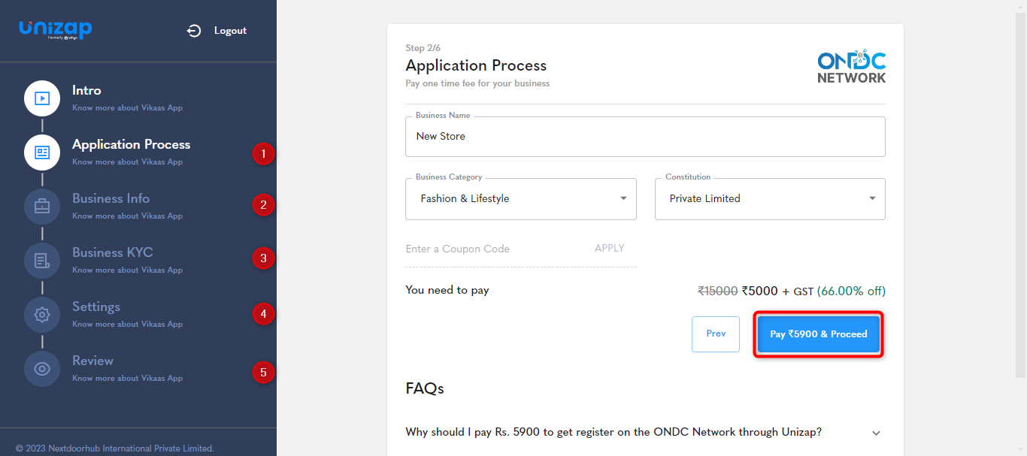Go to the Business KYC step
Screen dimensions: 1027x456
(112, 252)
